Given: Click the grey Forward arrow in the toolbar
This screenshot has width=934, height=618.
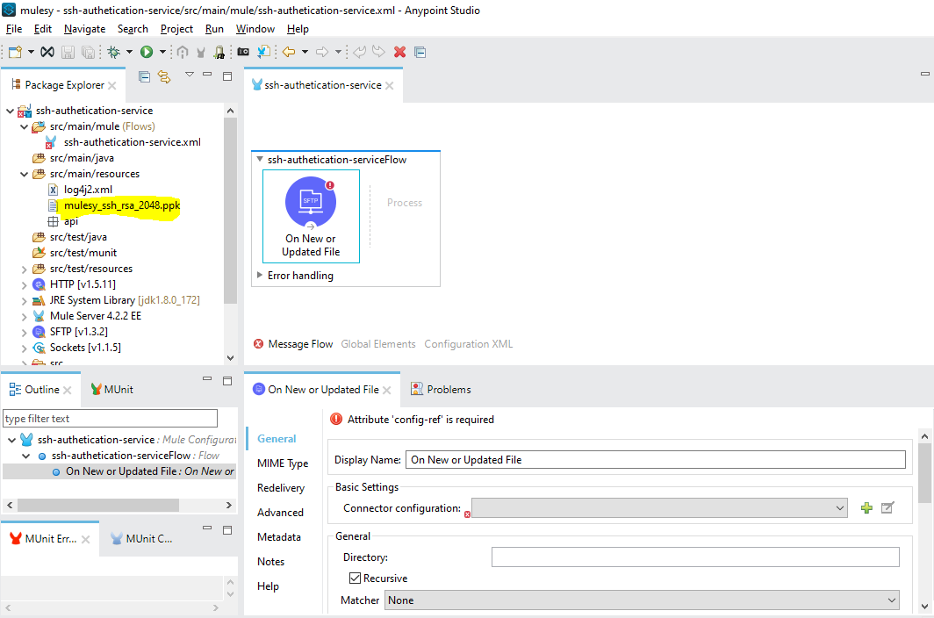Looking at the screenshot, I should [x=322, y=53].
